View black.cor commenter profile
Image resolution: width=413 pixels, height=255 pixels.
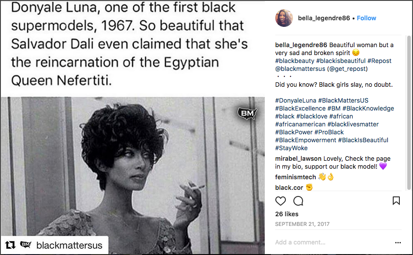[289, 188]
